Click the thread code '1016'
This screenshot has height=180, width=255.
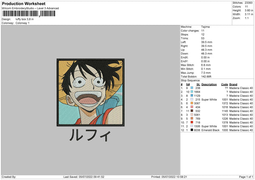225,107
